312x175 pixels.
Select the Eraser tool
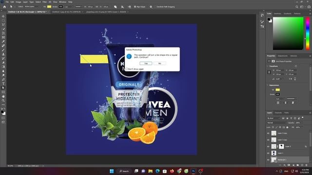3,63
